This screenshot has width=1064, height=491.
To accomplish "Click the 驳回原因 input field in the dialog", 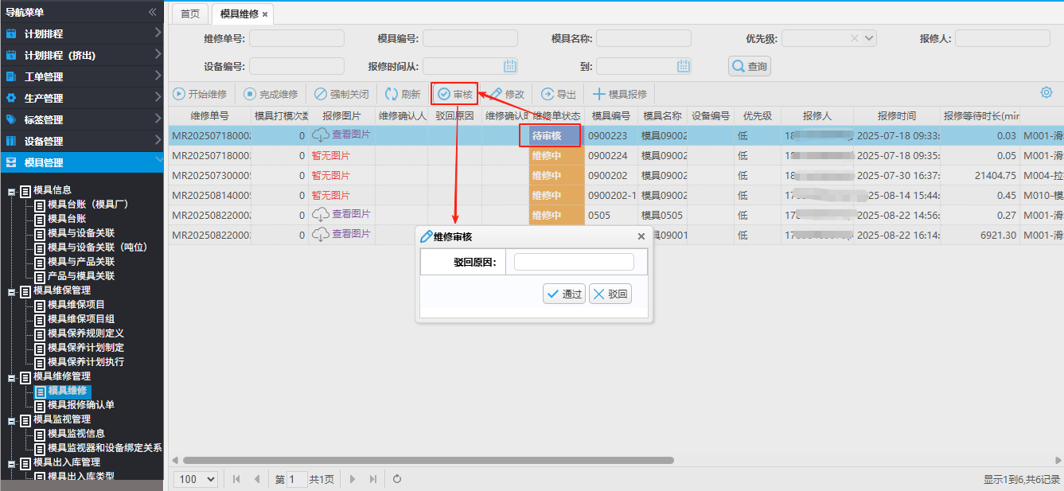I will pyautogui.click(x=573, y=262).
